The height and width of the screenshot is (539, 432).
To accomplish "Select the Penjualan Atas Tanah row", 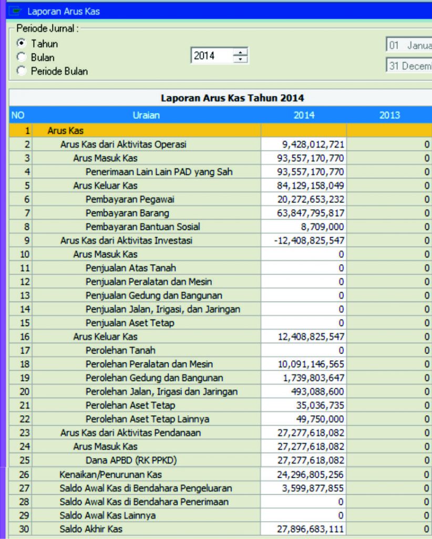I will [x=220, y=268].
